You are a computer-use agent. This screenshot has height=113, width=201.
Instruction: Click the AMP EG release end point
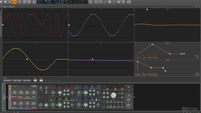(x=166, y=71)
